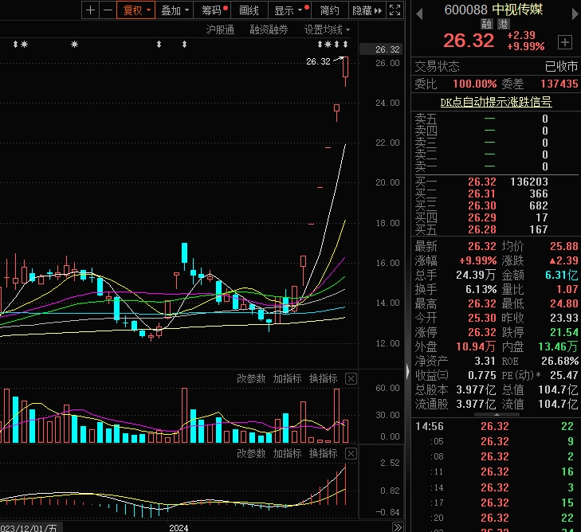The image size is (581, 532).
Task: Click 换指标 in the volume panel
Action: 323,378
